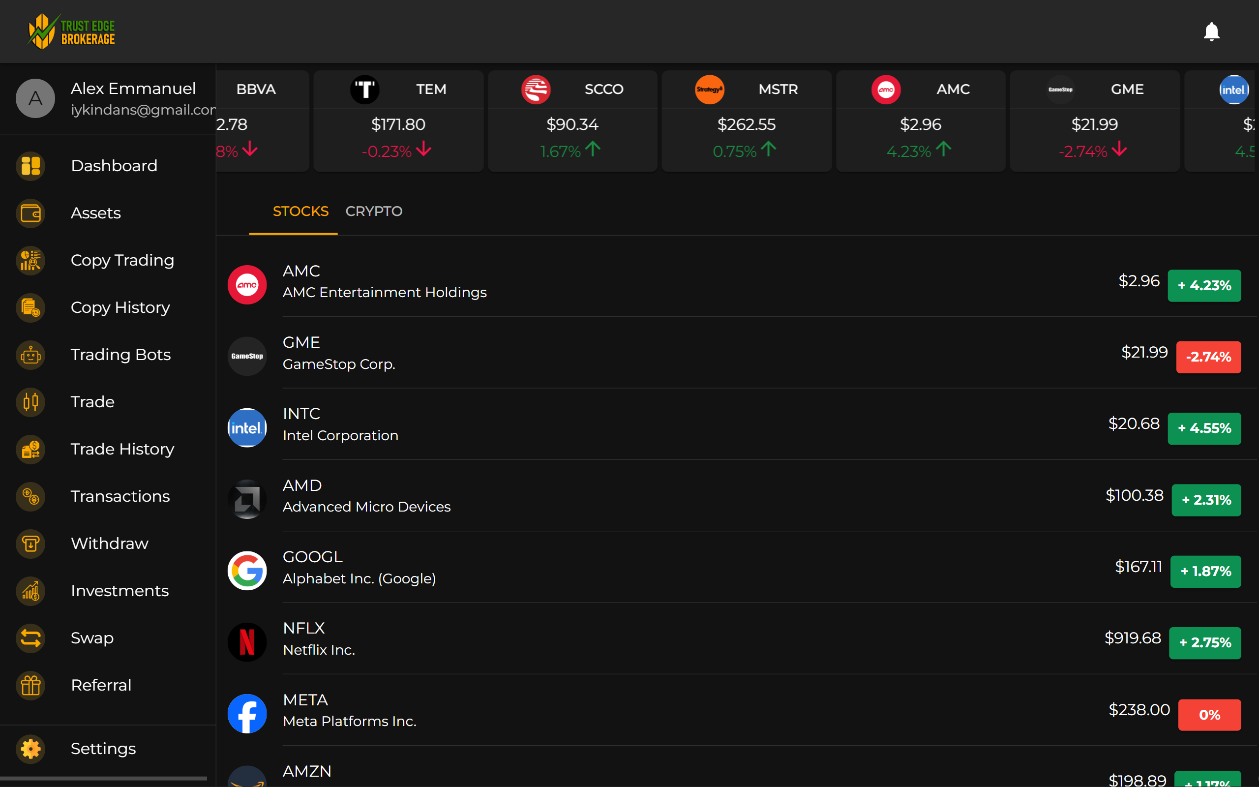The image size is (1259, 787).
Task: Click Intel Corporation name
Action: [340, 436]
